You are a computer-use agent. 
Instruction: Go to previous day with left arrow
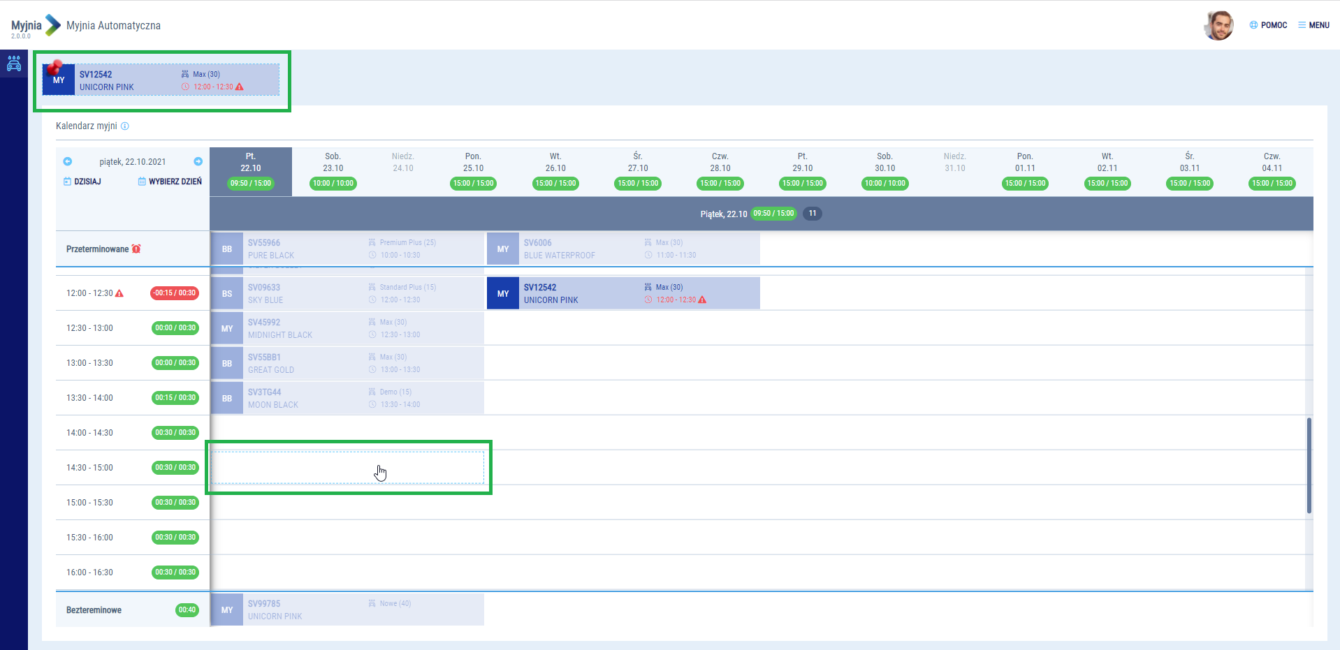coord(68,161)
